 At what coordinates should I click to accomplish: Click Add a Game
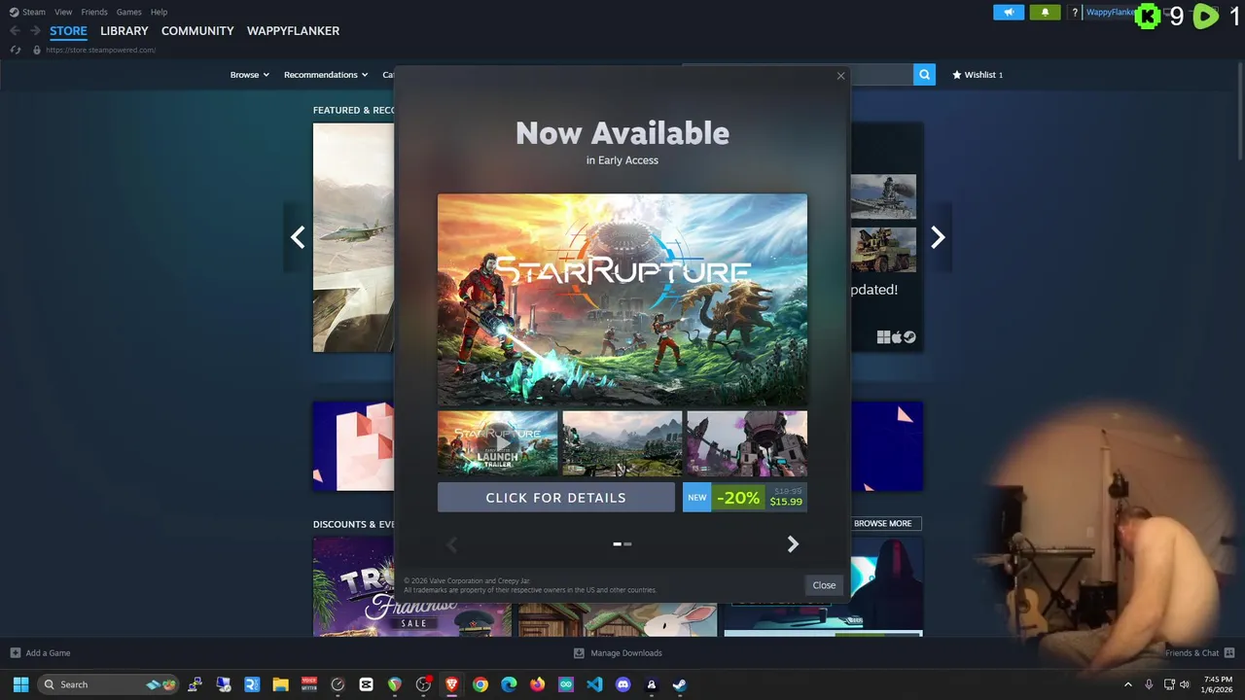(x=40, y=653)
